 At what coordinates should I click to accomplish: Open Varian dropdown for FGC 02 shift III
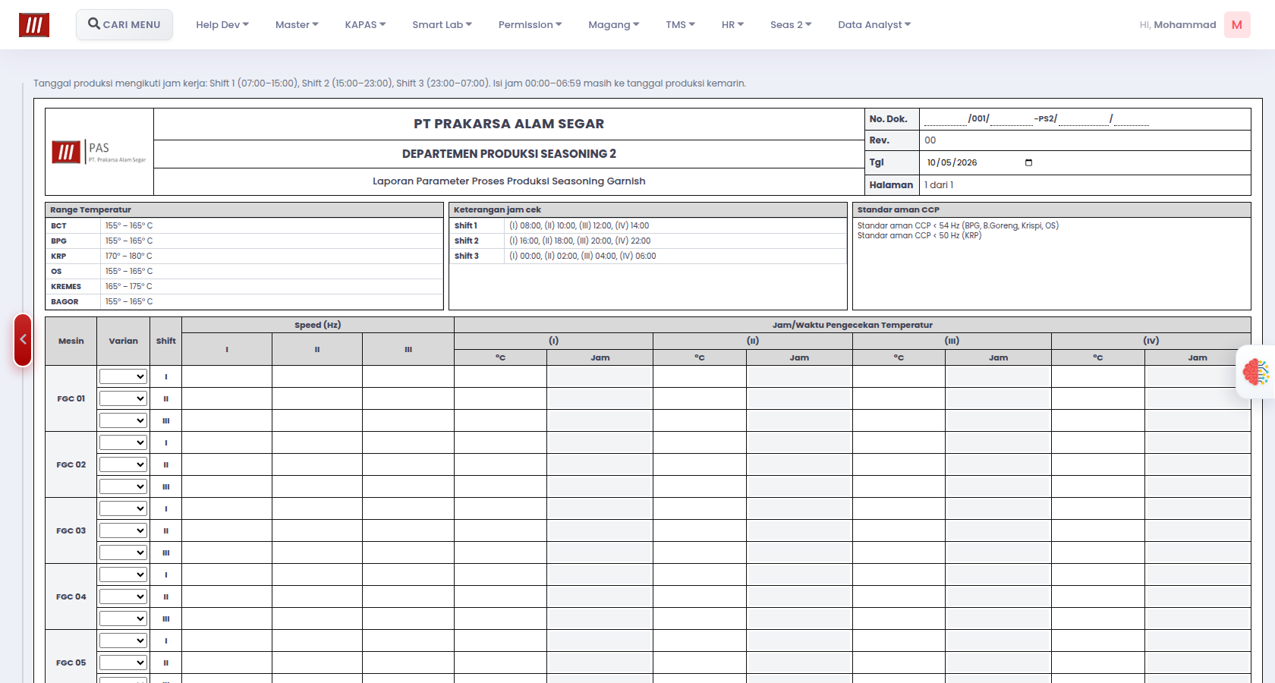123,486
